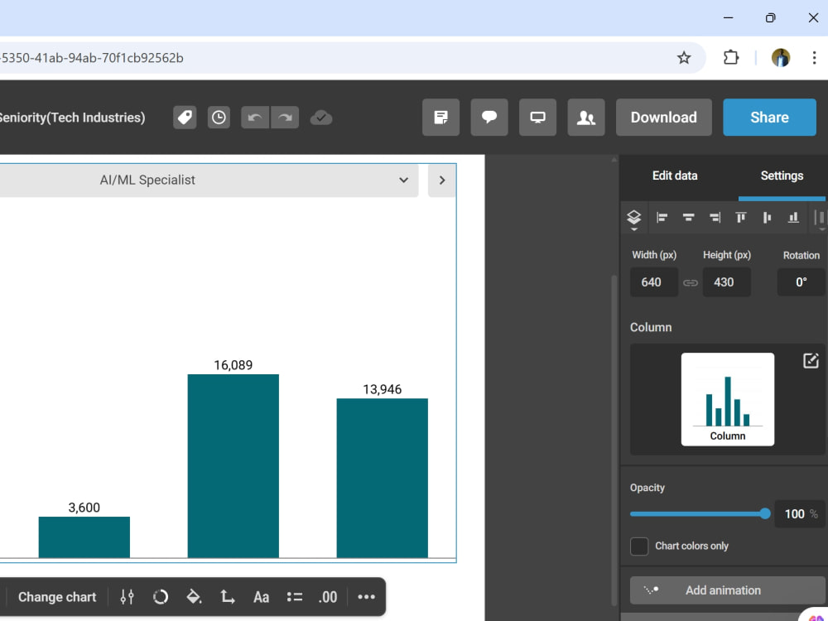Click the axis arrows icon

tap(227, 597)
